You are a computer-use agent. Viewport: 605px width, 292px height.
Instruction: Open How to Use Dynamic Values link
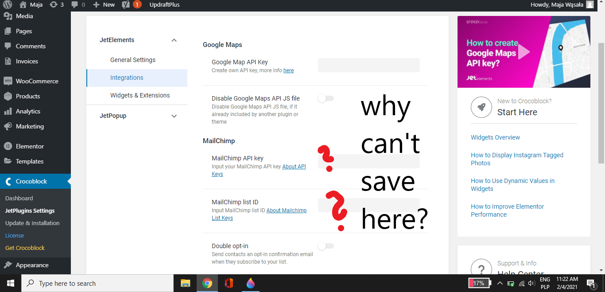[512, 185]
